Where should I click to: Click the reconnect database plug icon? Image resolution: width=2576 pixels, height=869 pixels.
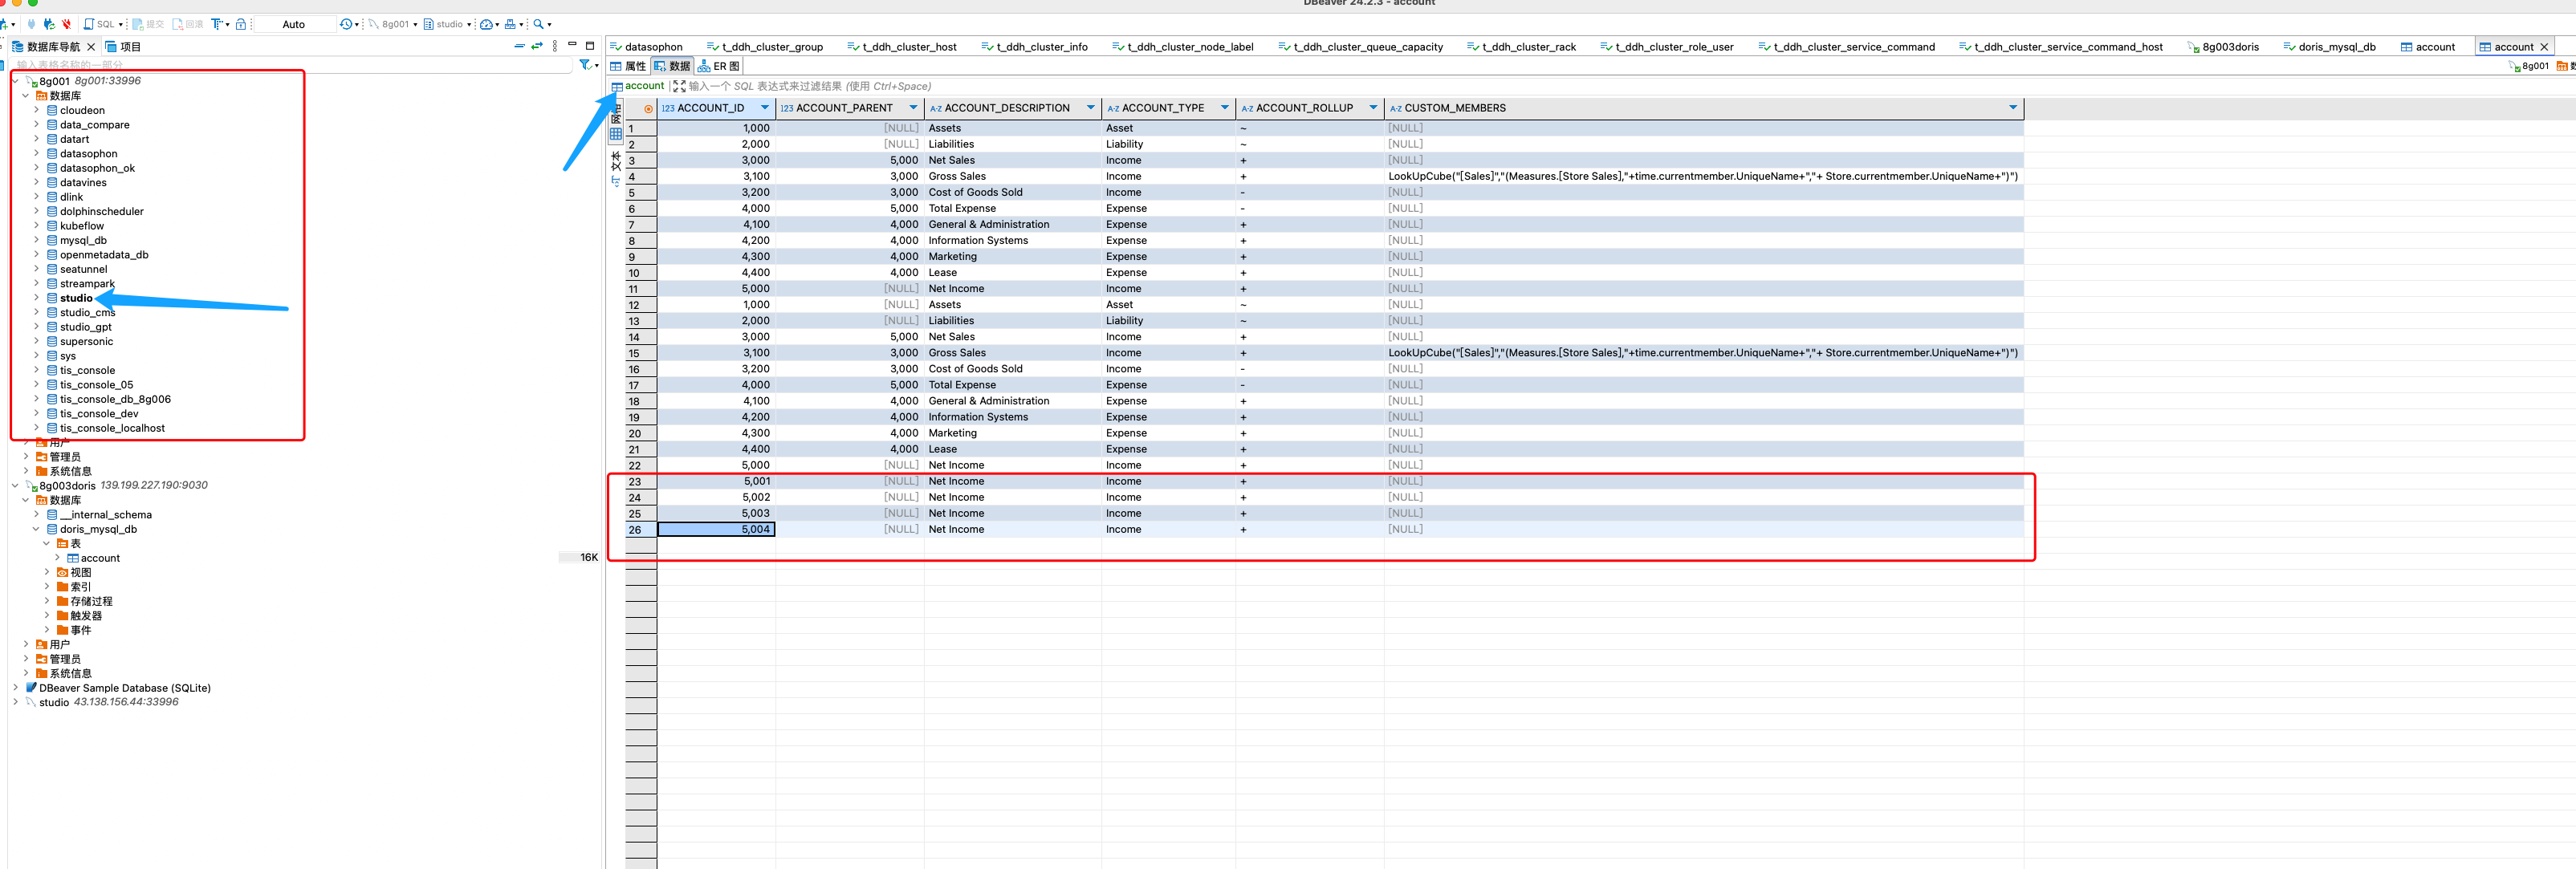coord(49,24)
